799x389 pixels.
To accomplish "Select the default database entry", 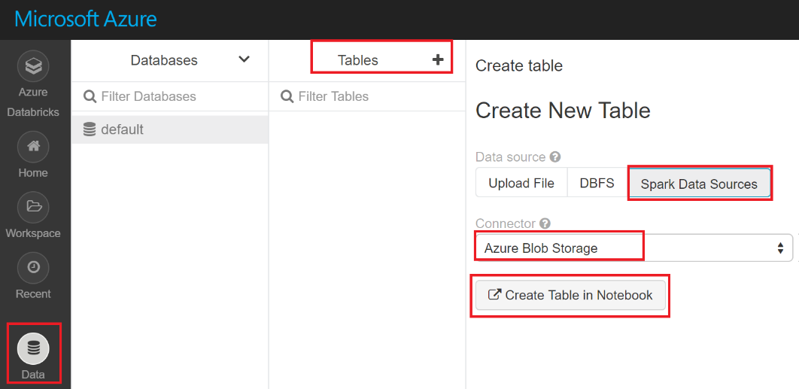I will click(170, 129).
